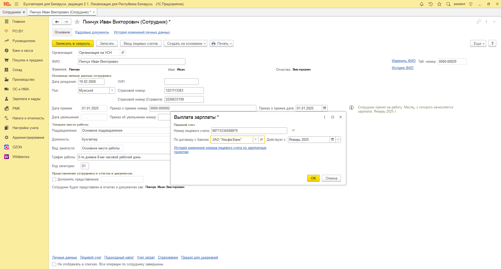Open calendar for Приказ о приеме дата

pyautogui.click(x=325, y=108)
